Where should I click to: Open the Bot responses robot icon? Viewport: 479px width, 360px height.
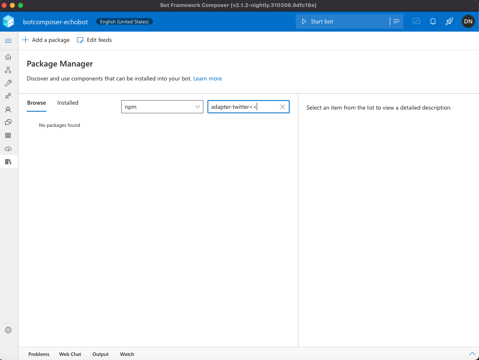[8, 109]
